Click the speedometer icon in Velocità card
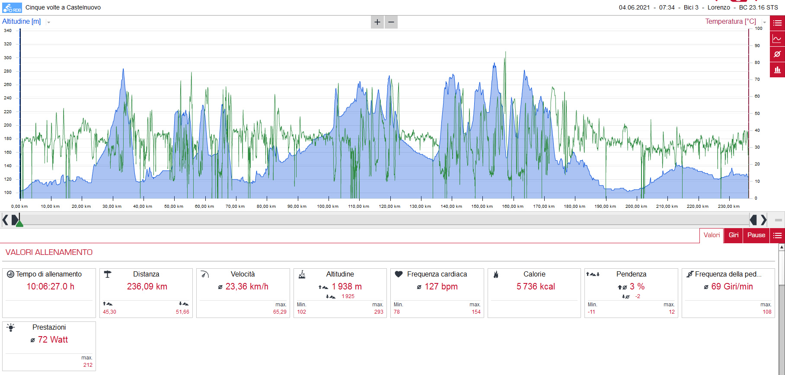The height and width of the screenshot is (375, 785). click(x=205, y=274)
